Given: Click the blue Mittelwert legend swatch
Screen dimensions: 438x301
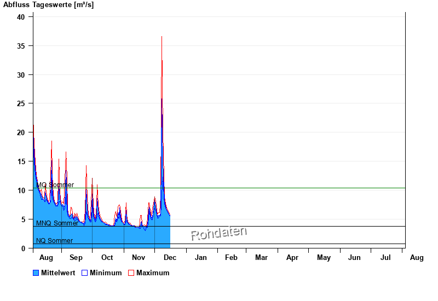Looking at the screenshot, I should pyautogui.click(x=36, y=273).
